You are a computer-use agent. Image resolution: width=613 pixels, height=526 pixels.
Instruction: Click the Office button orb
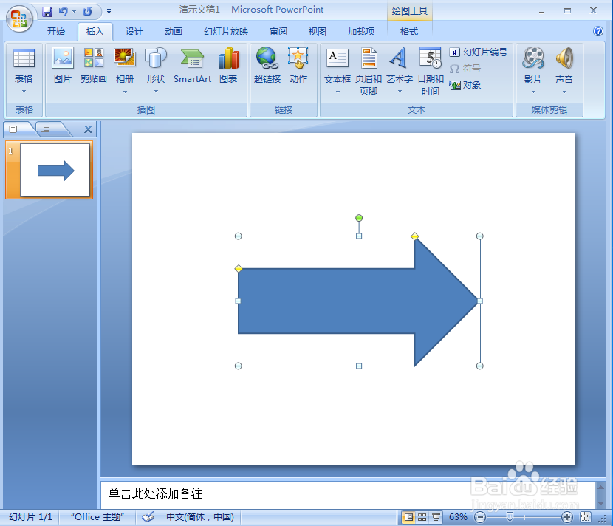18,18
